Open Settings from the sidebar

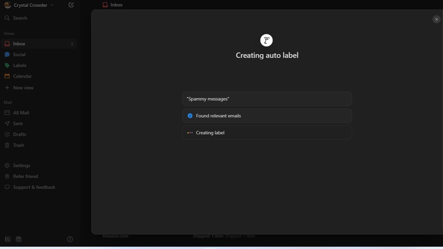click(21, 165)
